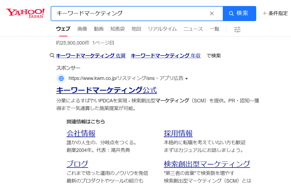
Task: Click the スポンサー label
Action: tap(68, 68)
